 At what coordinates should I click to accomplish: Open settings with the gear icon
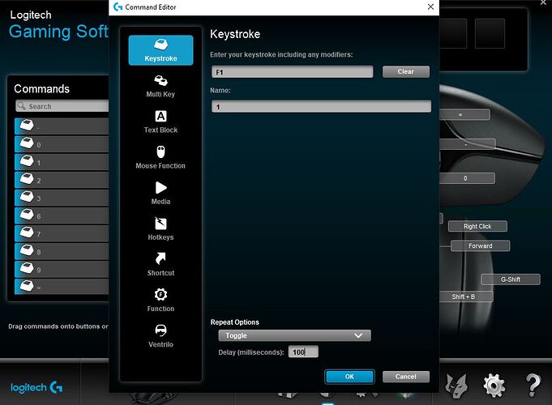[494, 385]
